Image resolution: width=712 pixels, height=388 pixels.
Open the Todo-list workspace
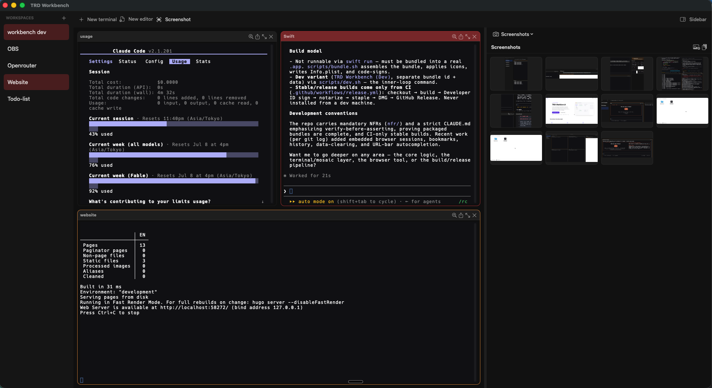(36, 99)
